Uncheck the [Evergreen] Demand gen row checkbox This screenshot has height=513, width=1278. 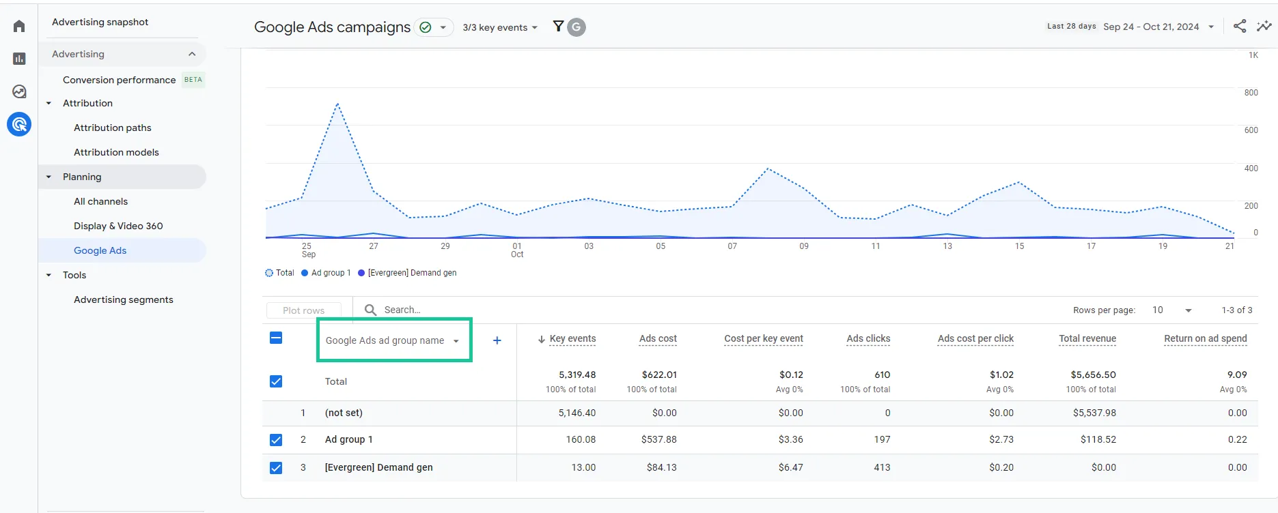pos(276,468)
